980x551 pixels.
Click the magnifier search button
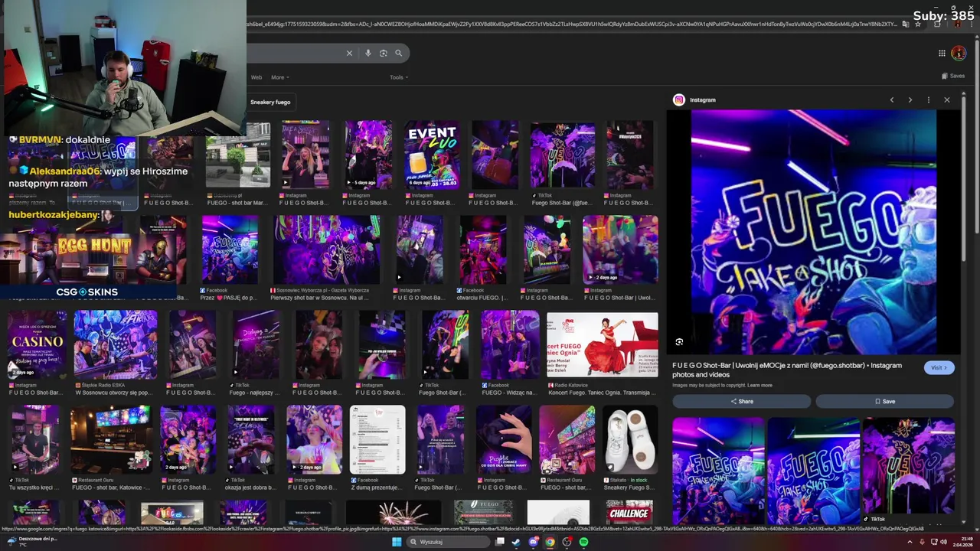tap(399, 53)
